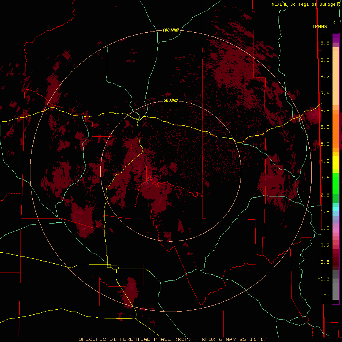The height and width of the screenshot is (342, 342).
Task: Click the 9.0 legend value
Action: (325, 60)
